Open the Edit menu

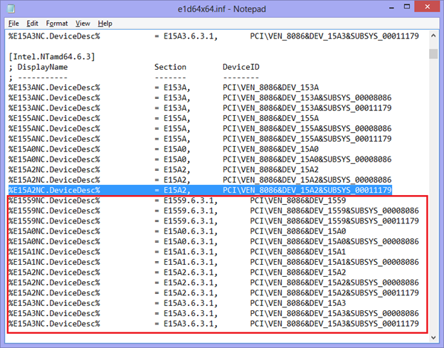[33, 23]
